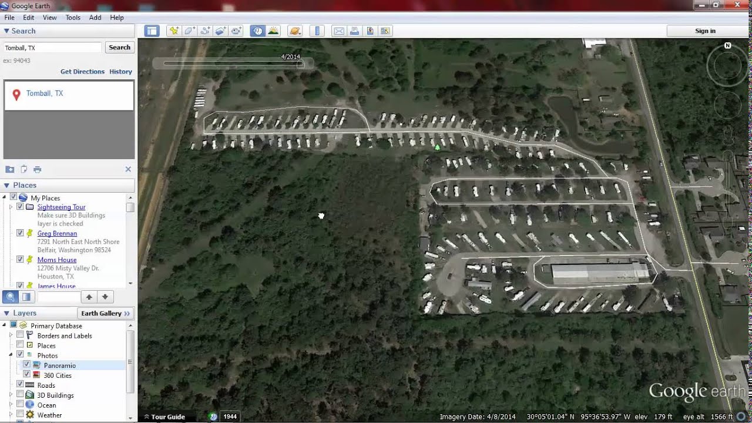Toggle the My Places checkbox
752x423 pixels.
click(x=14, y=197)
